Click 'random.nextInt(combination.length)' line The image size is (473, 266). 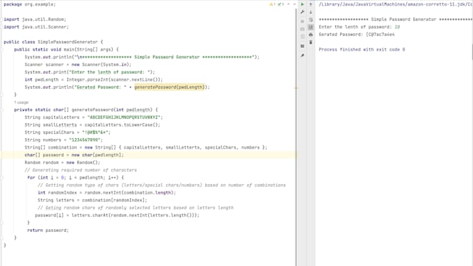click(107, 192)
